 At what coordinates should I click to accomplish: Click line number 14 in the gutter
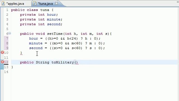click(6, 72)
